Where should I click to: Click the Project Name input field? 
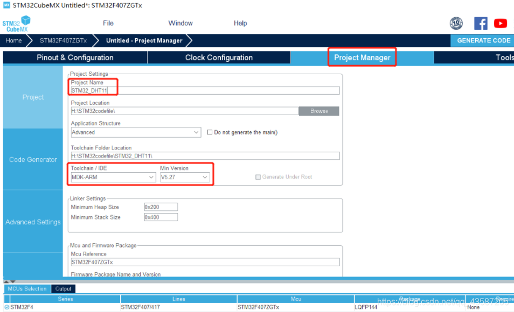tap(205, 90)
